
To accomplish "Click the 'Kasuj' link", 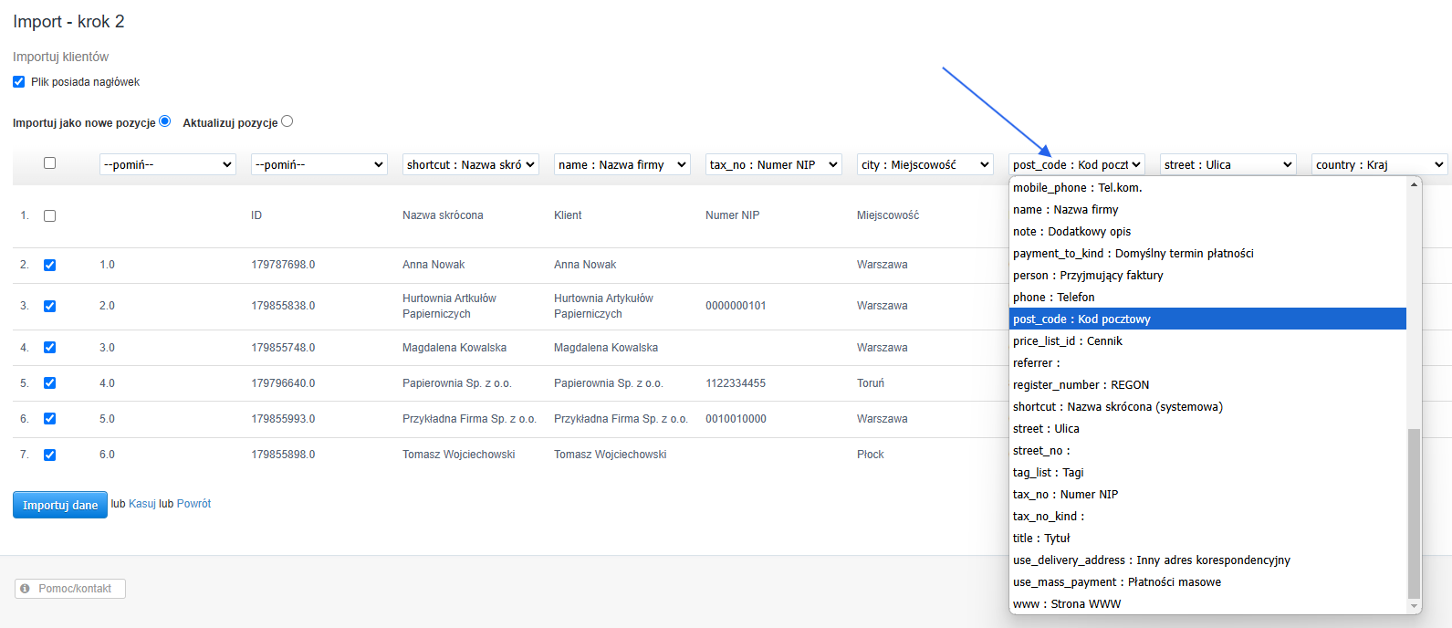I will point(142,504).
